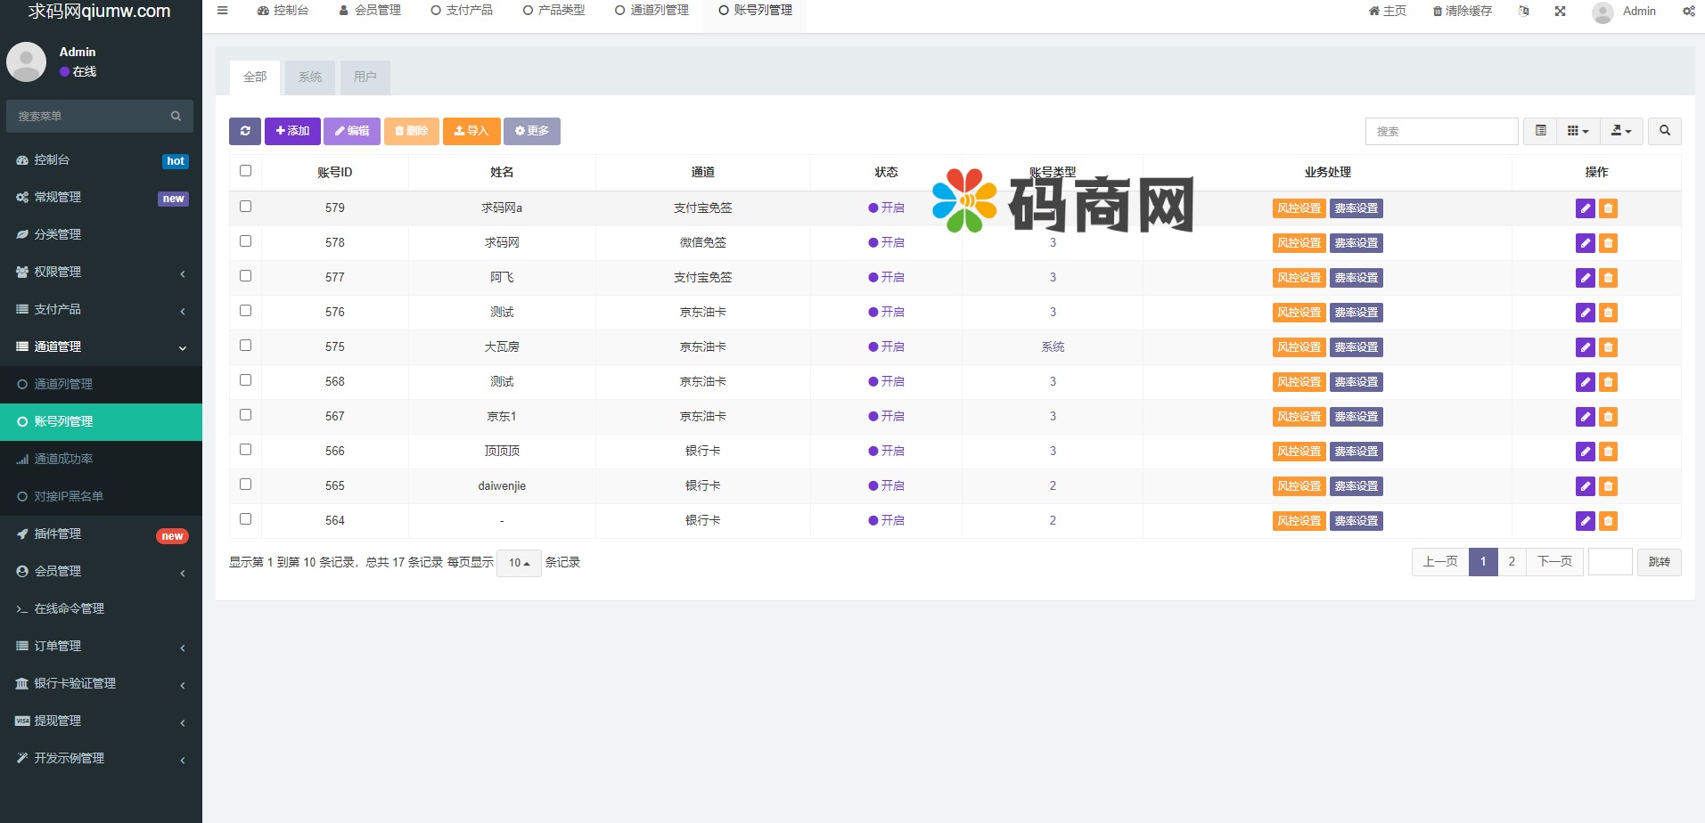Open the page size dropdown showing 10
The image size is (1705, 823).
[x=519, y=563]
